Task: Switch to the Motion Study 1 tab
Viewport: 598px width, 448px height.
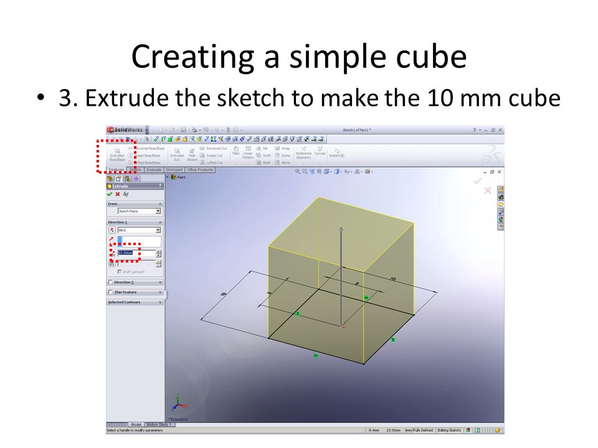Action: [x=159, y=424]
